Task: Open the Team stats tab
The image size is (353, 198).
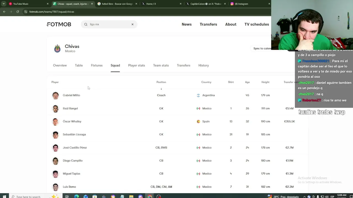Action: click(161, 65)
